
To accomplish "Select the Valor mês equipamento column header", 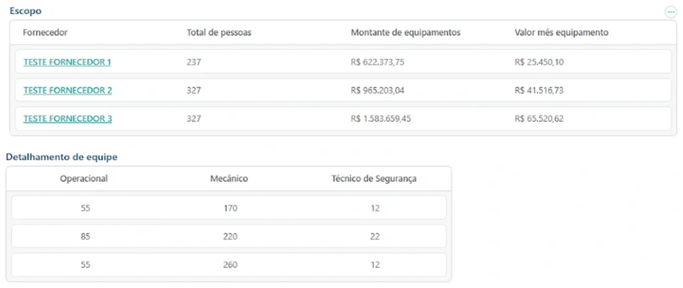I will [561, 32].
